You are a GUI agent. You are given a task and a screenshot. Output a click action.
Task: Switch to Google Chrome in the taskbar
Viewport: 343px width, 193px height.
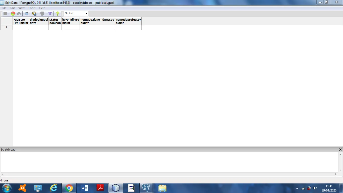[69, 188]
